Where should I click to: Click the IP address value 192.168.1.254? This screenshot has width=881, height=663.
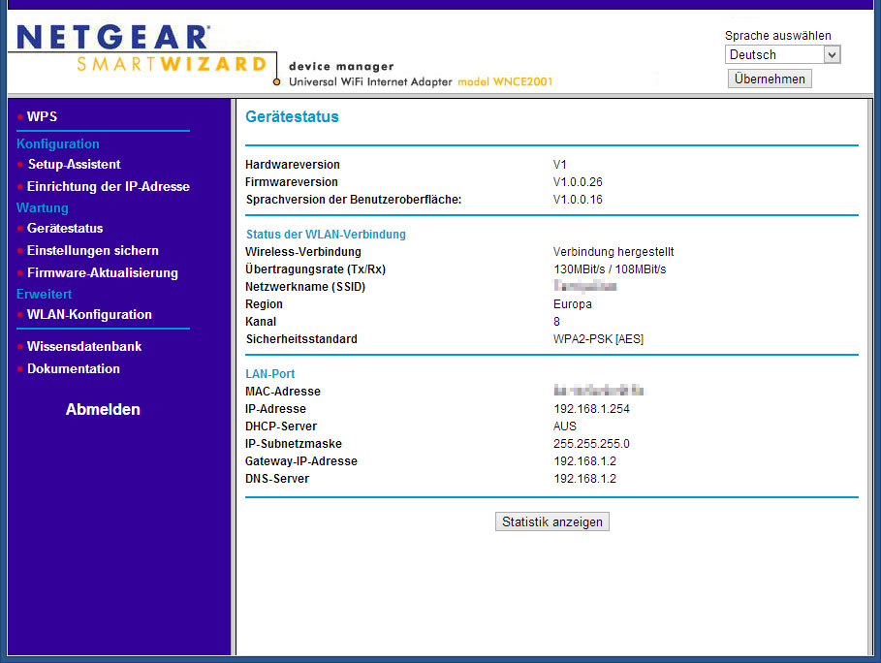(591, 408)
